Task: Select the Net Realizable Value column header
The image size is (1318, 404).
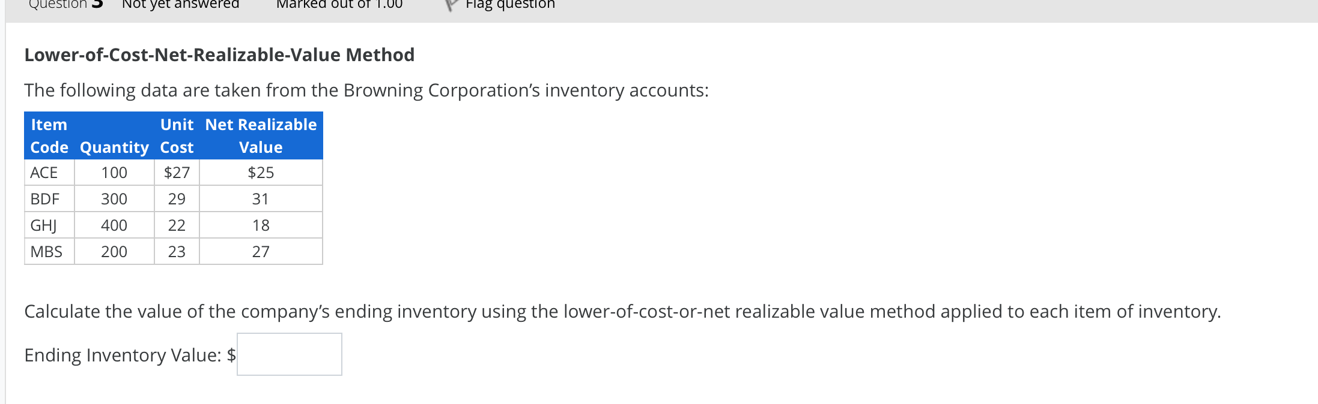Action: point(260,135)
